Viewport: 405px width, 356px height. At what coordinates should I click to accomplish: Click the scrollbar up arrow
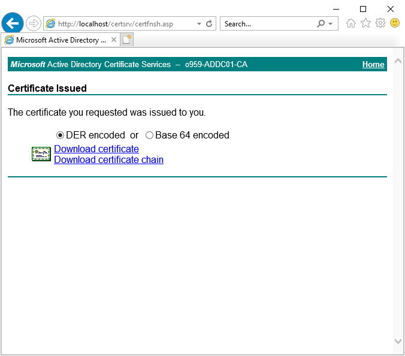tap(398, 61)
